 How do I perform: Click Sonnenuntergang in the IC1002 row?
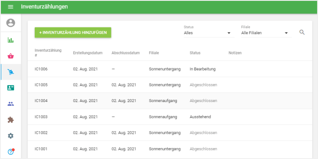pyautogui.click(x=165, y=132)
